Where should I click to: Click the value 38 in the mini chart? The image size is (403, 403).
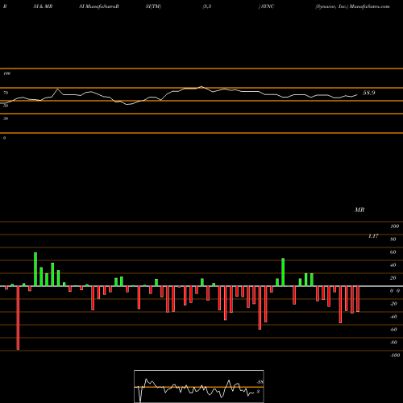[x=260, y=382]
